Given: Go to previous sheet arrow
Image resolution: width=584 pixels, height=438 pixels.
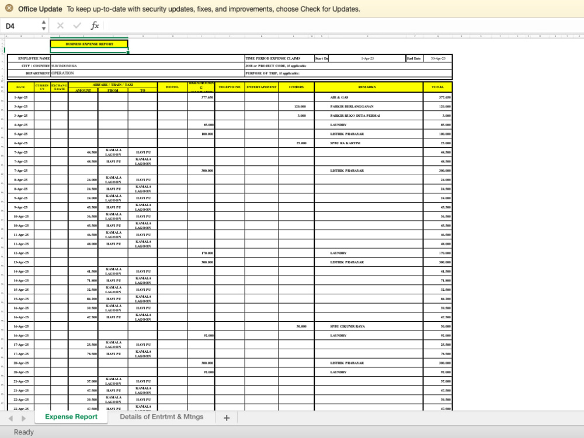Looking at the screenshot, I should point(11,418).
